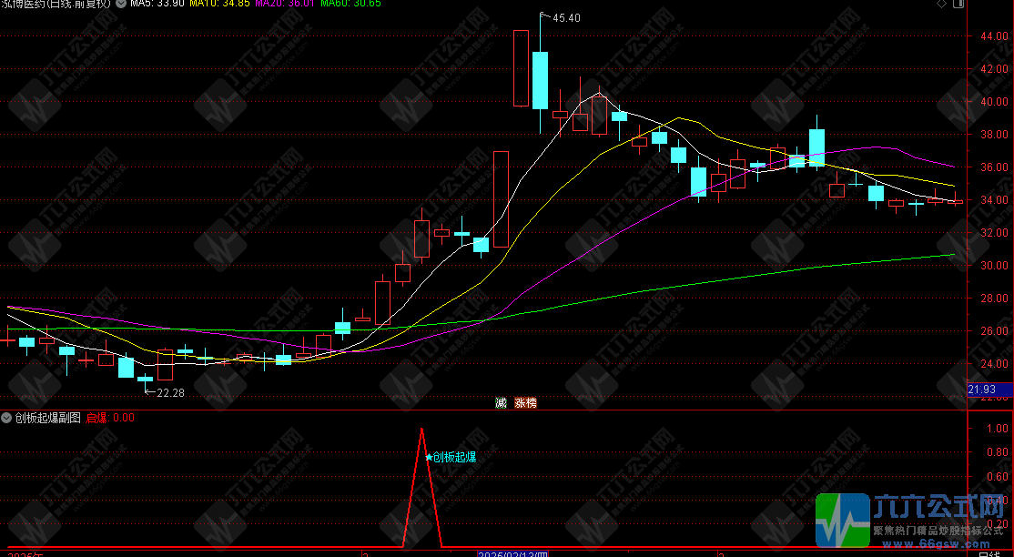This screenshot has height=557, width=1014.
Task: Click the 32.00 price axis value
Action: coord(995,233)
